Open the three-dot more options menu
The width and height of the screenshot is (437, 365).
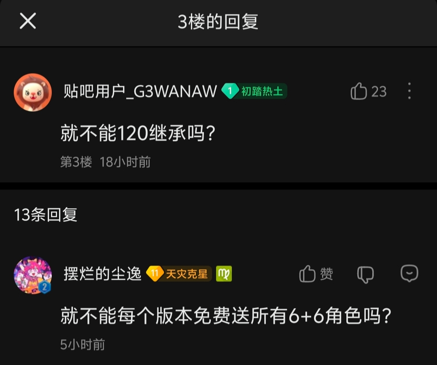pos(409,91)
